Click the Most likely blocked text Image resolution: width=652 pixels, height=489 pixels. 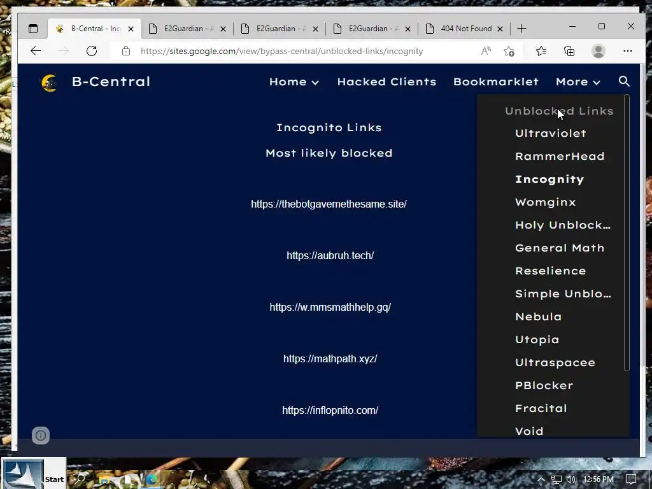coord(329,153)
